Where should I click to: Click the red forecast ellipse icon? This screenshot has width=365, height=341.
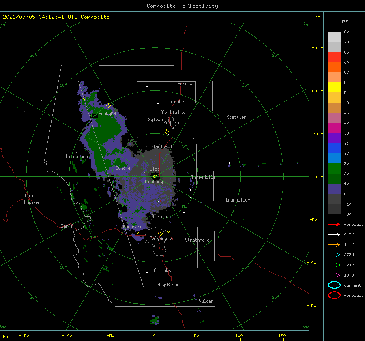334,295
